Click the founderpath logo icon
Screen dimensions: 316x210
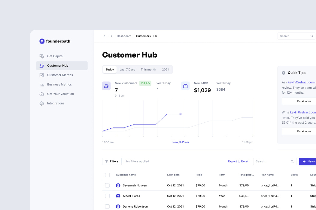42,41
